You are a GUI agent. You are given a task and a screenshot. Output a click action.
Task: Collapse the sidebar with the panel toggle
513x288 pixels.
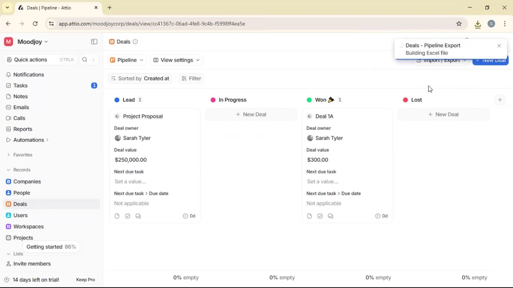click(94, 42)
